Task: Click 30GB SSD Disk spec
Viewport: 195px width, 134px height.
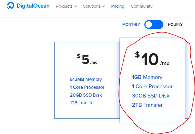Action: point(151,96)
